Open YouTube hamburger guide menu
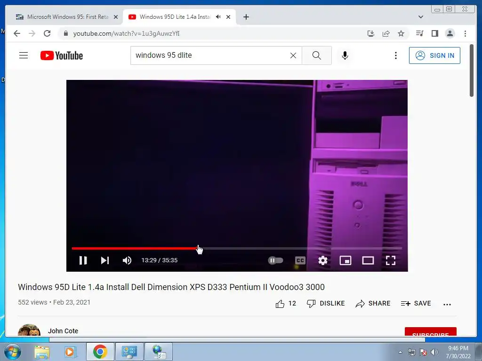This screenshot has height=361, width=482. pos(24,55)
